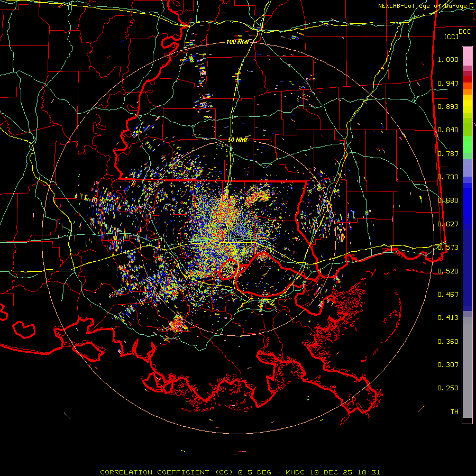Click the gray segment of the color bar
This screenshot has width=476, height=476.
click(467, 368)
